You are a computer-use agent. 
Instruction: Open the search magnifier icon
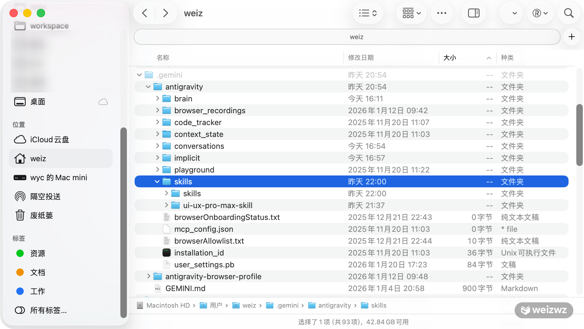click(568, 13)
